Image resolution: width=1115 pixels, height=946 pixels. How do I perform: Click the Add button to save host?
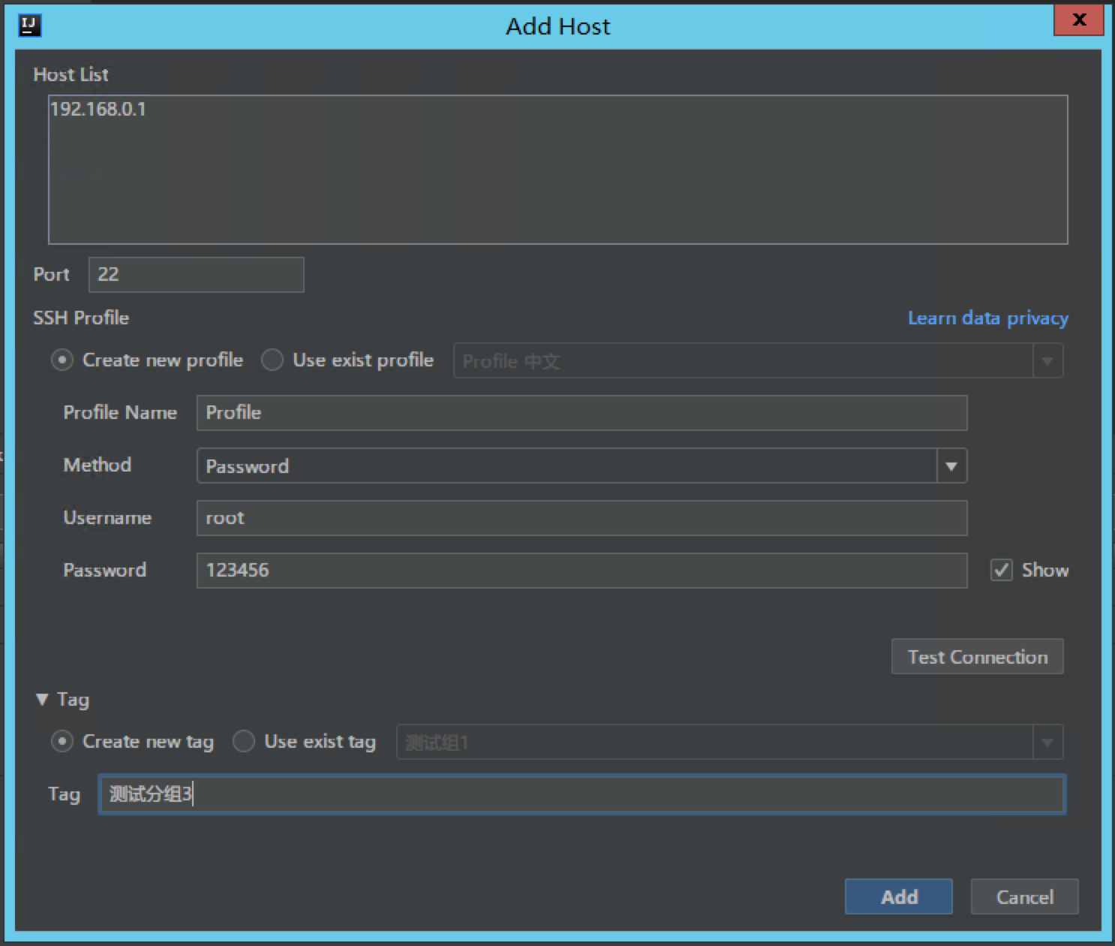(x=898, y=896)
